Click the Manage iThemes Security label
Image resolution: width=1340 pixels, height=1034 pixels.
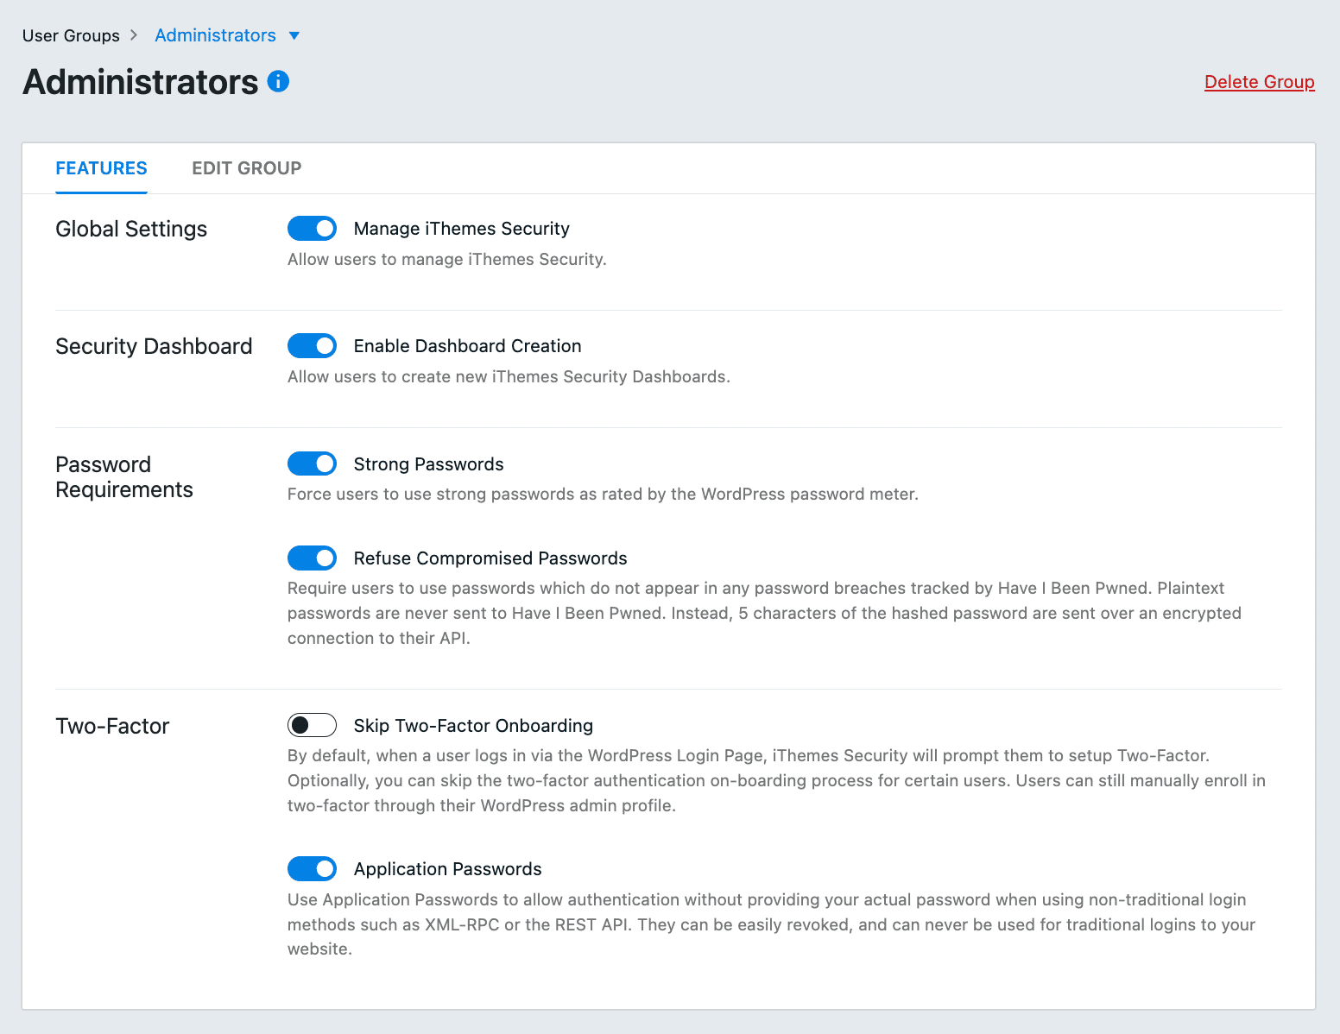tap(462, 229)
